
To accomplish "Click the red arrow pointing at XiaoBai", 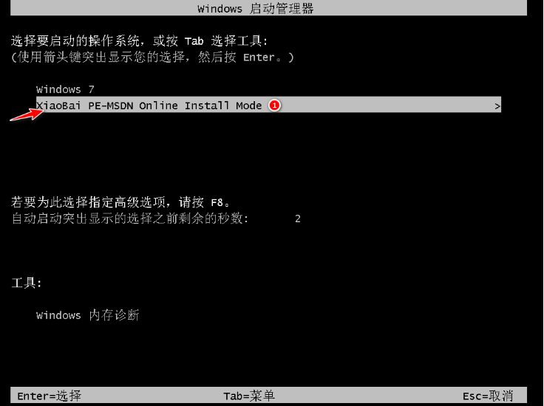I will tap(26, 114).
